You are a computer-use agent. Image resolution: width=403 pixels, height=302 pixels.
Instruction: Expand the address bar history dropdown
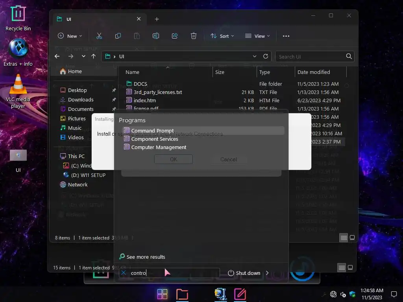click(255, 56)
